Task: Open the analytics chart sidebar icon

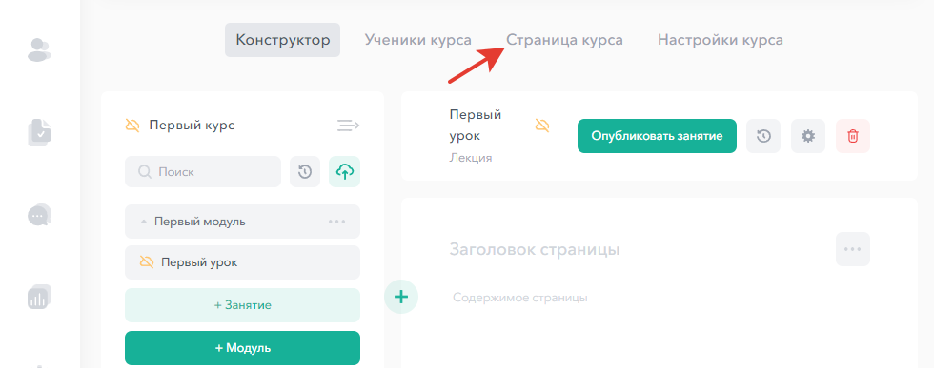Action: tap(39, 297)
